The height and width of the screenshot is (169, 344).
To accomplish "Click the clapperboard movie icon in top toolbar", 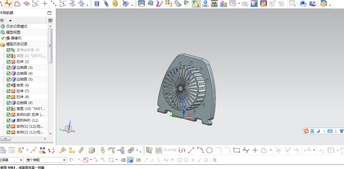I will (x=142, y=4).
